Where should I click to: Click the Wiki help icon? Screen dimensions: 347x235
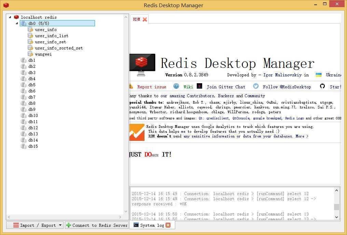(x=176, y=86)
